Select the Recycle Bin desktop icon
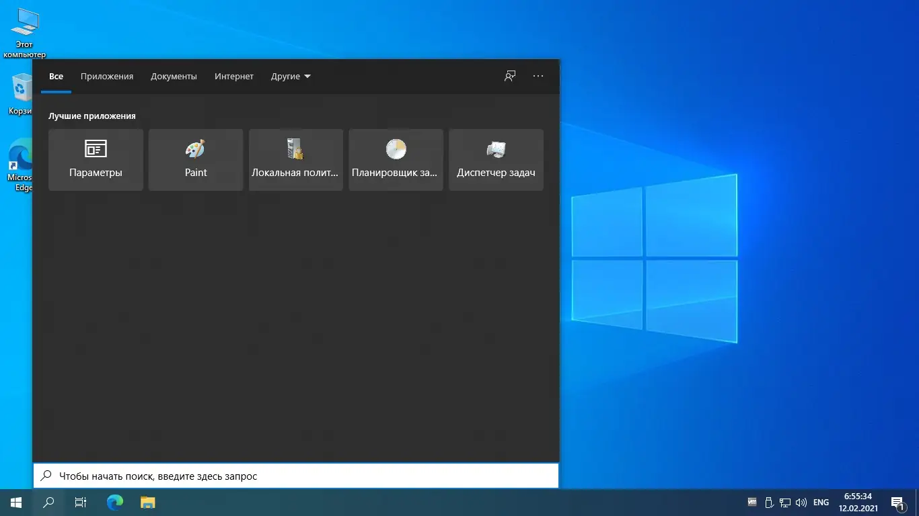Image resolution: width=919 pixels, height=516 pixels. [20, 94]
